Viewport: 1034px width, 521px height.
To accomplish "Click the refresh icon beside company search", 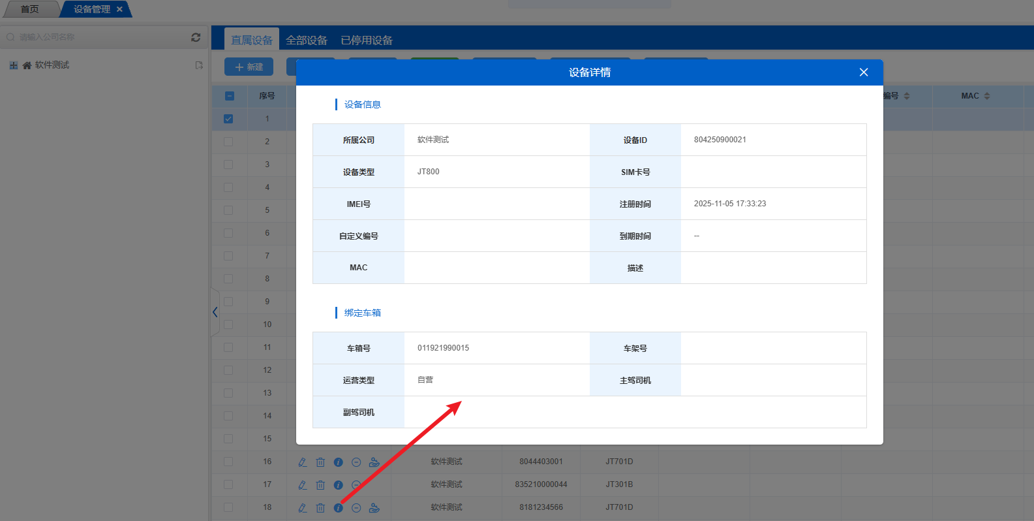I will (196, 37).
